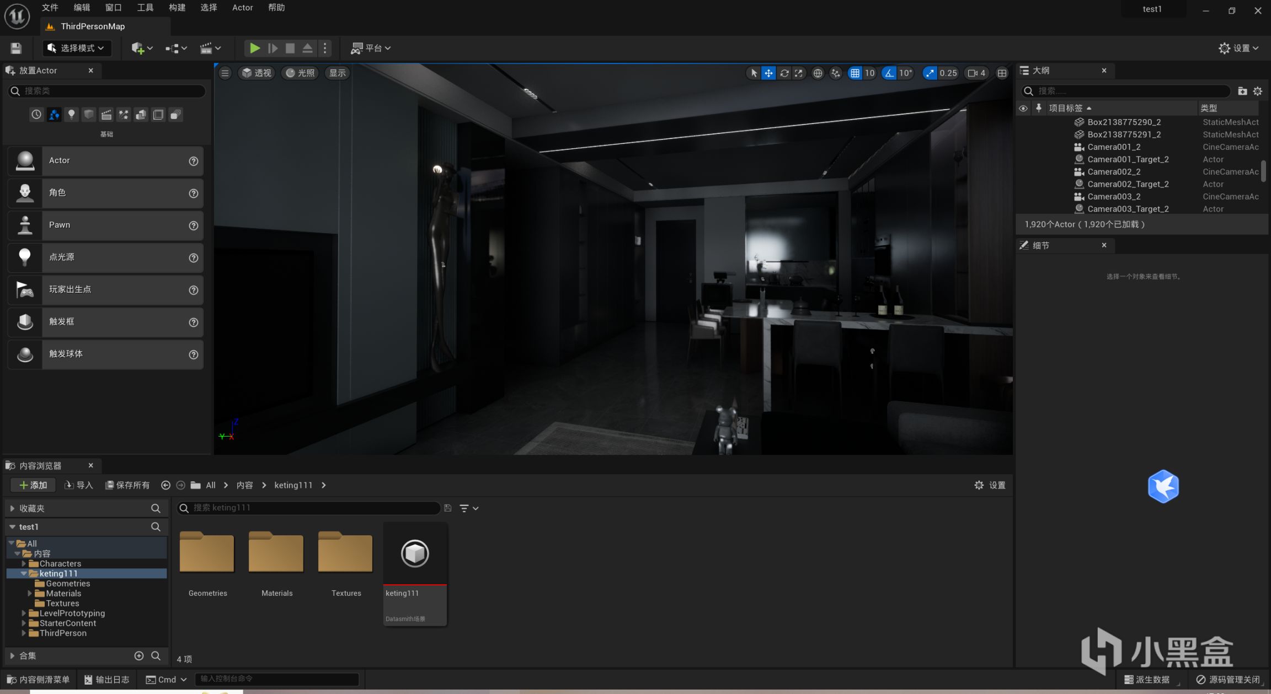
Task: Click the keting111 Datasmith scene thumbnail
Action: coord(415,554)
